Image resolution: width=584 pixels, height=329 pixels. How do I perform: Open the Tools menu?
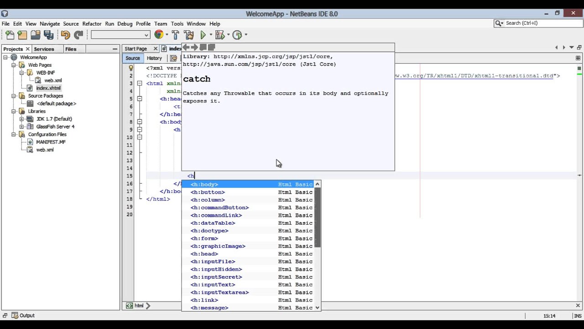point(177,24)
